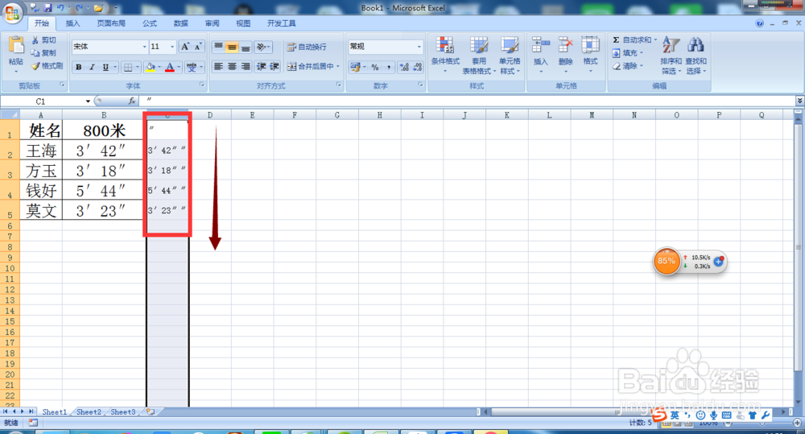Align text right
This screenshot has width=805, height=434.
(246, 66)
